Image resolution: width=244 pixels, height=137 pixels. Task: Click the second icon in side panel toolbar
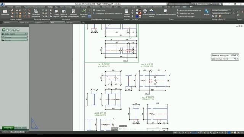[7, 30]
